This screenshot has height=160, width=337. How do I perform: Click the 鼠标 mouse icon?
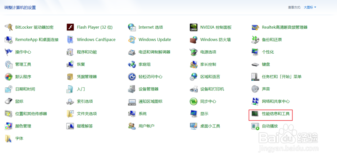pyautogui.click(x=9, y=101)
